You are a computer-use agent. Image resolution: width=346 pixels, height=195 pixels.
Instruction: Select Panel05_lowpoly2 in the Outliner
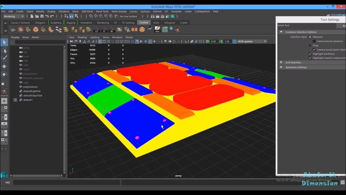pyautogui.click(x=33, y=78)
